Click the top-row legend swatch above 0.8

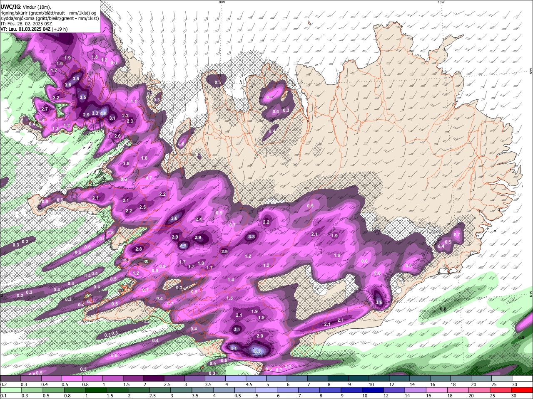(x=92, y=379)
